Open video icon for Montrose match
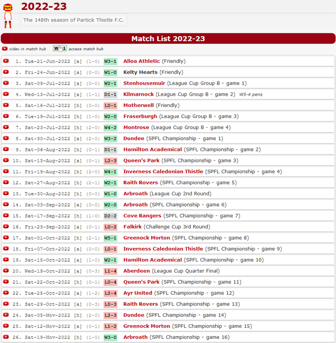The height and width of the screenshot is (343, 336). [x=6, y=127]
